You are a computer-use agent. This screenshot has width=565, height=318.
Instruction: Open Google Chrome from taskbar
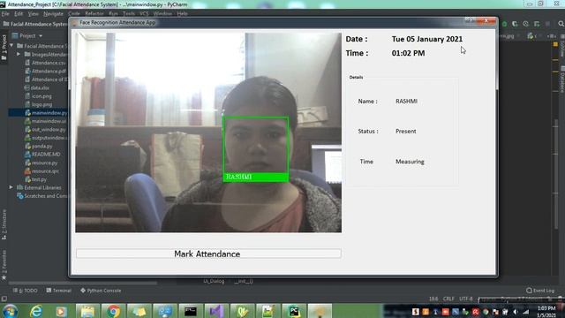(x=113, y=311)
